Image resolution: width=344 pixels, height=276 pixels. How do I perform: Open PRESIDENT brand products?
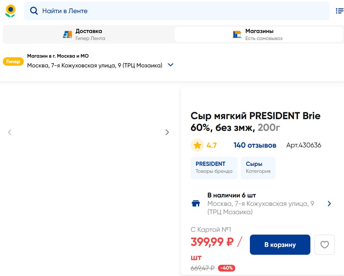pos(214,168)
